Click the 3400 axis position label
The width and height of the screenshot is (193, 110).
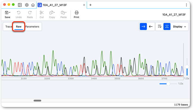(x=94, y=79)
